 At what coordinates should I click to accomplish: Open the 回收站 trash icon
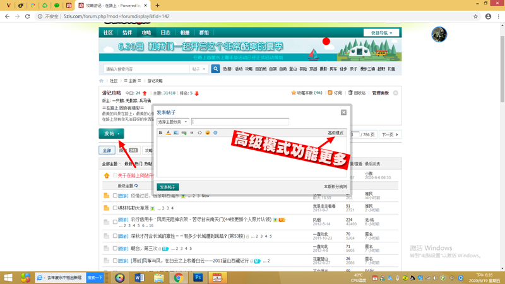(x=350, y=93)
